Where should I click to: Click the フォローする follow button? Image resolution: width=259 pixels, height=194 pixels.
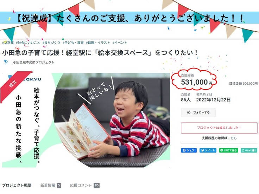tap(198, 112)
